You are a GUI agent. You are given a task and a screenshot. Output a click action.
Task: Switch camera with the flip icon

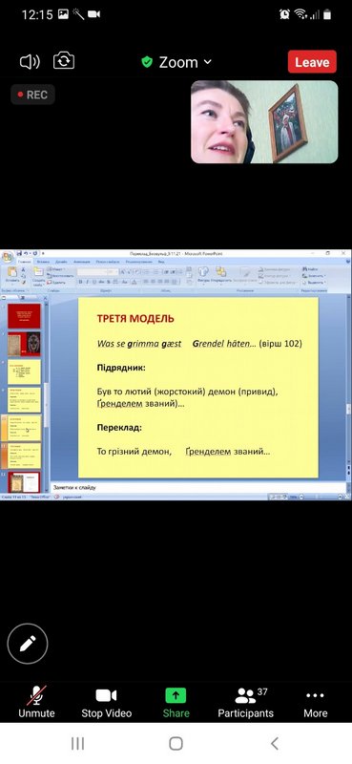point(64,61)
